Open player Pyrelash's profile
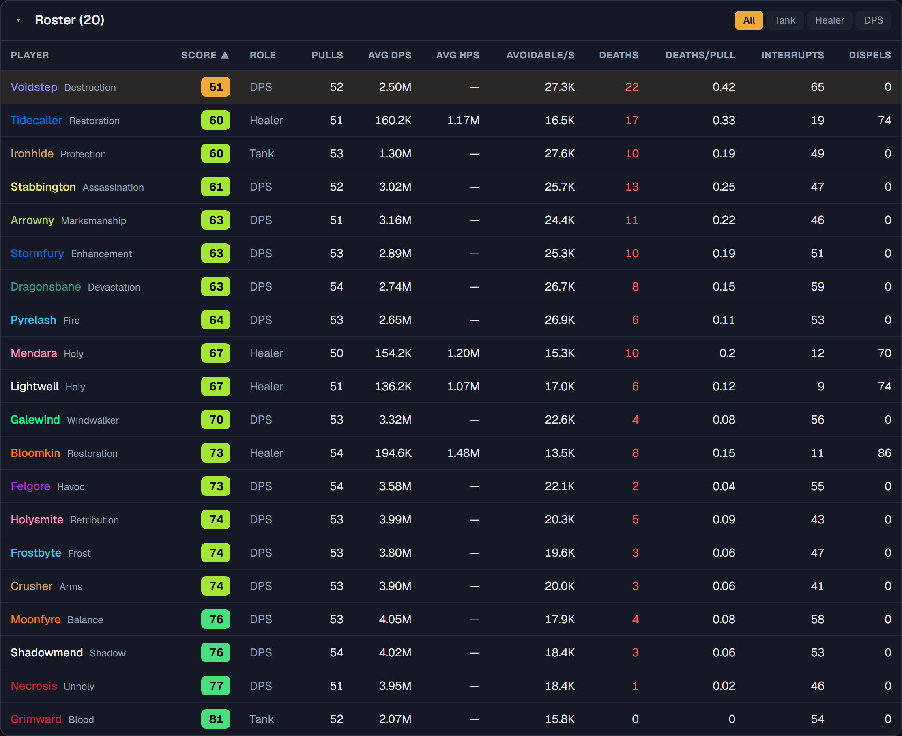The image size is (902, 736). point(33,320)
